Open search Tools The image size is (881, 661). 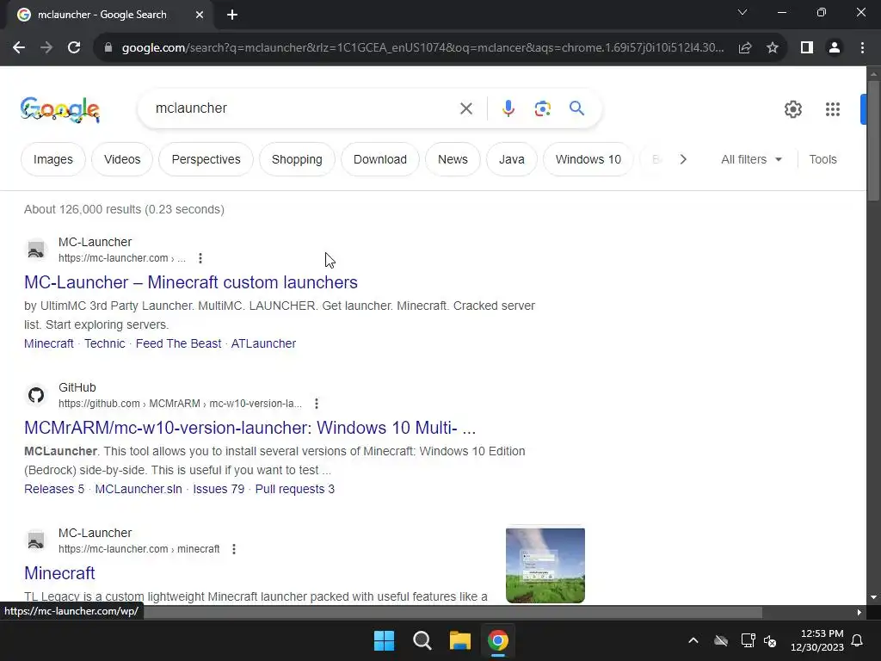coord(822,159)
